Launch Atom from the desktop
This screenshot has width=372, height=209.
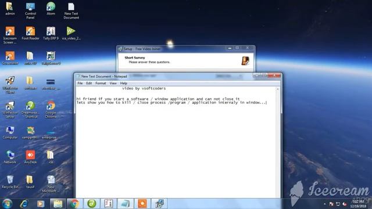51,9
